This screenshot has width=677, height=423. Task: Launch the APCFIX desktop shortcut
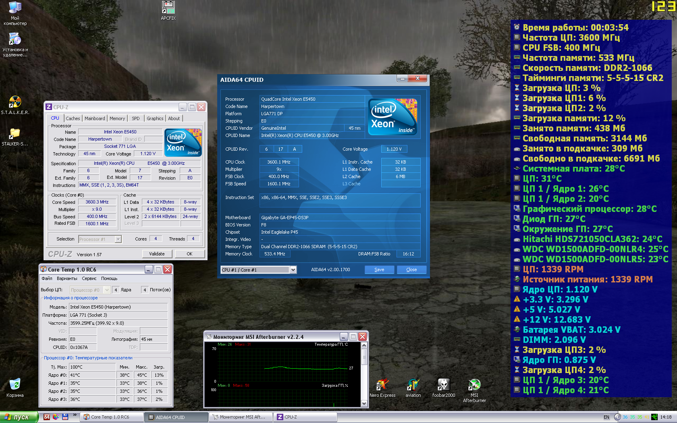point(168,11)
